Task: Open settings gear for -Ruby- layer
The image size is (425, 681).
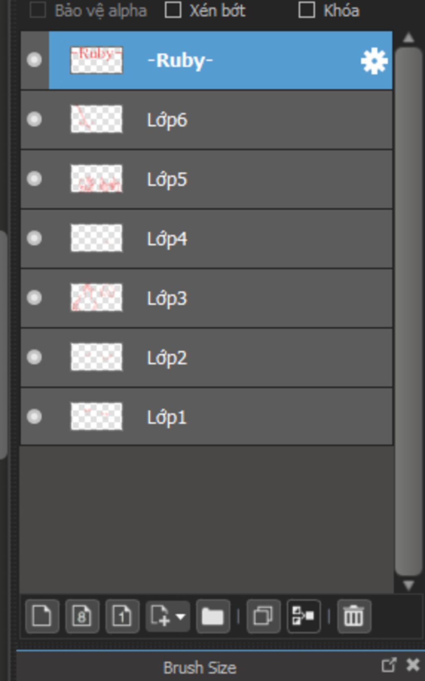Action: (x=374, y=61)
